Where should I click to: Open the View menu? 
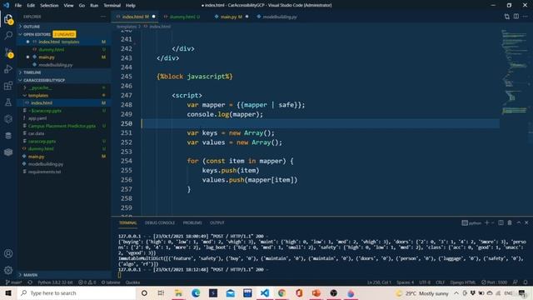68,6
